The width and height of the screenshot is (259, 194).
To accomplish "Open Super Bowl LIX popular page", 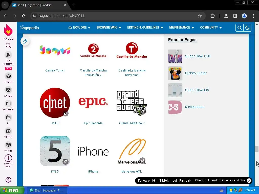I will click(197, 90).
